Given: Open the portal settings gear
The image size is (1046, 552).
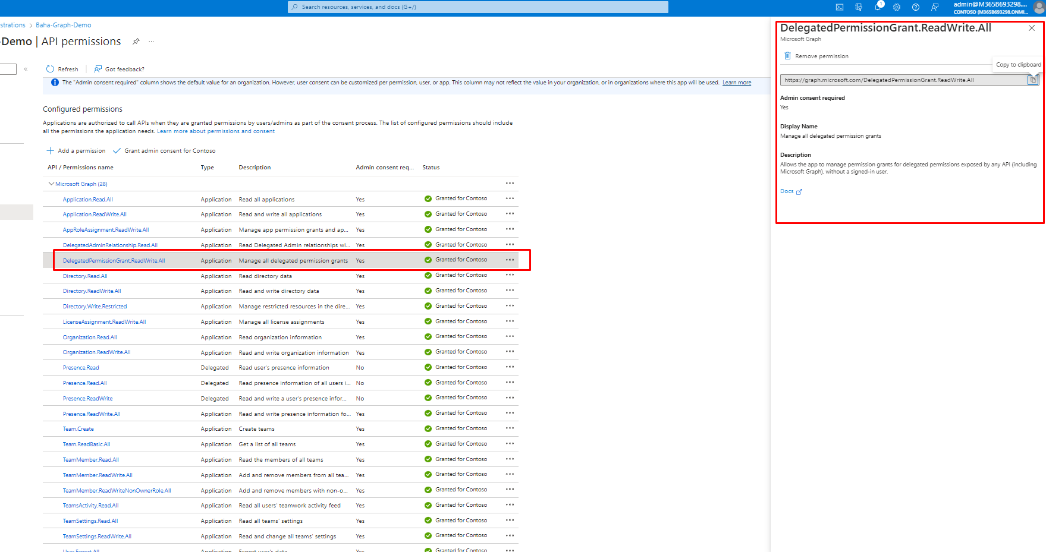Looking at the screenshot, I should point(897,7).
